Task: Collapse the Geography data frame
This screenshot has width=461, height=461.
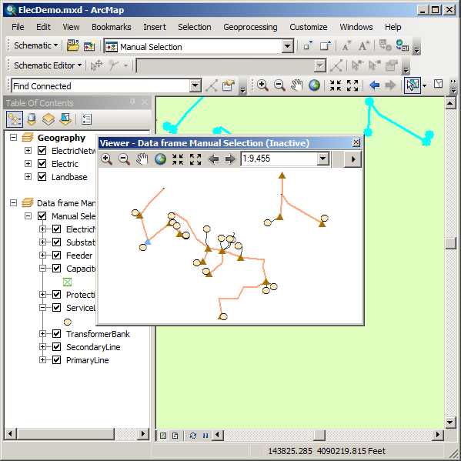Action: pos(14,137)
